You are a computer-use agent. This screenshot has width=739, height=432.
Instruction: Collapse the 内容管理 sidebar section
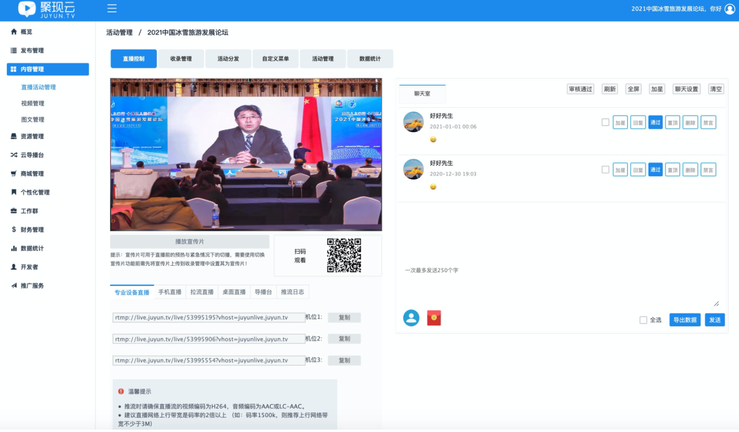[48, 69]
